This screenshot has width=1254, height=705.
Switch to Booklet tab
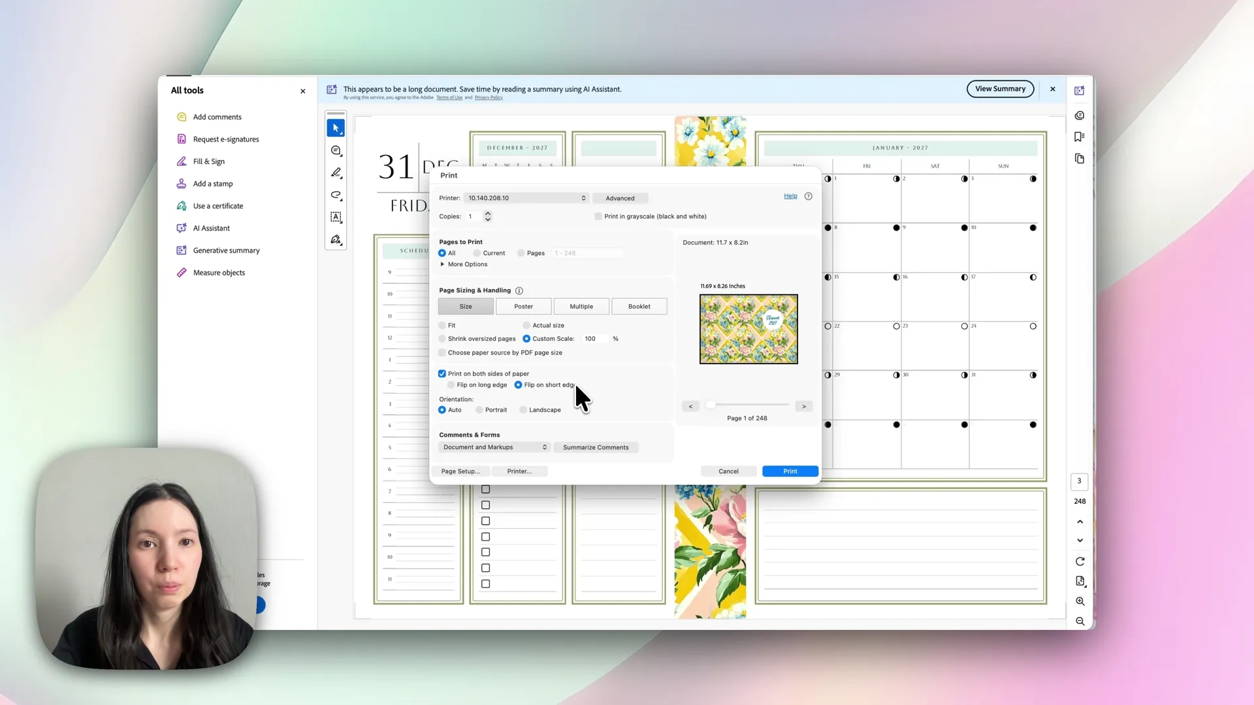(639, 306)
